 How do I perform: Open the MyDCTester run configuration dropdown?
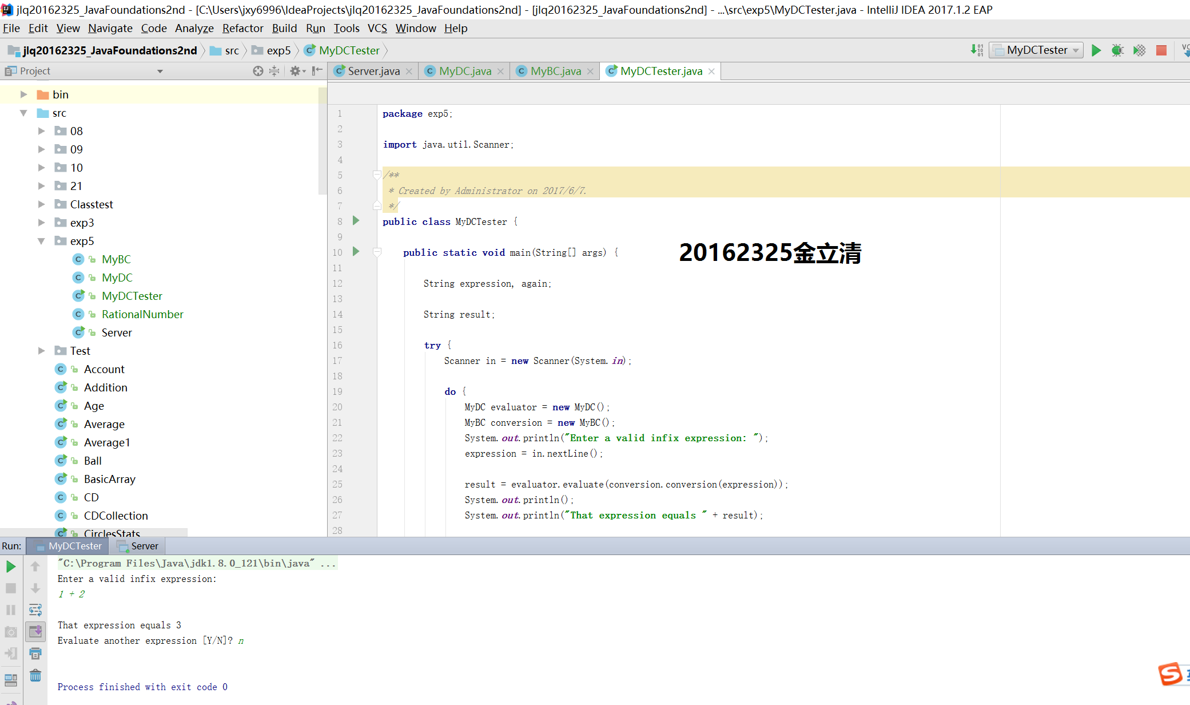1036,50
